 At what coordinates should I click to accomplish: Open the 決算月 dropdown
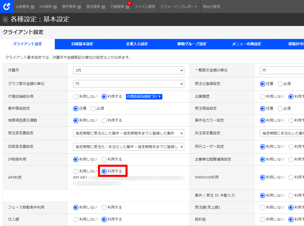pyautogui.click(x=128, y=70)
